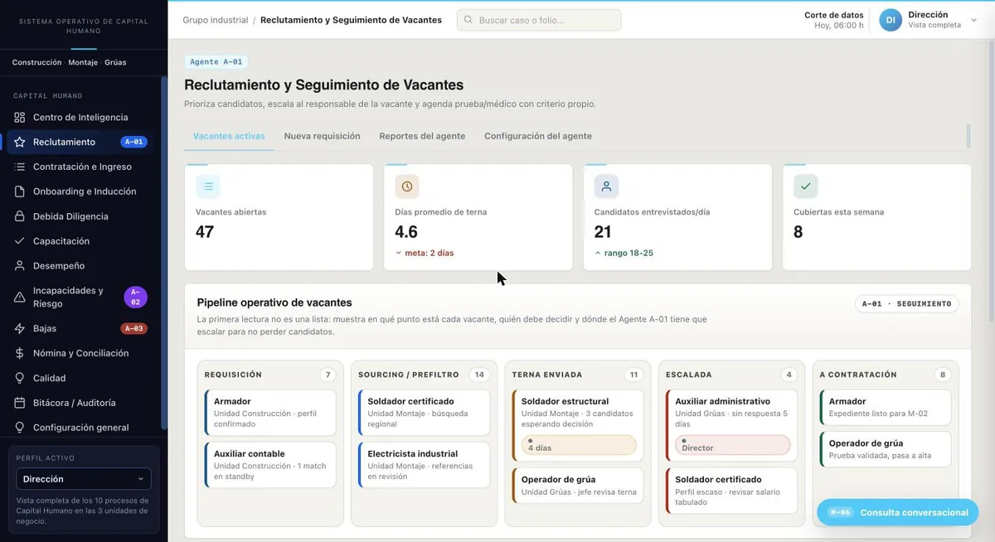Click the Calidad lightbulb icon
The height and width of the screenshot is (542, 995).
coord(20,379)
